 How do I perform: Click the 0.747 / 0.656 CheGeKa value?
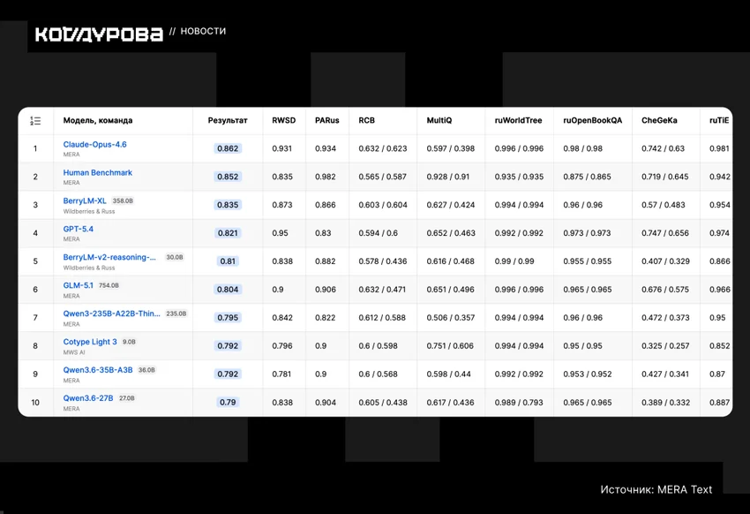click(x=665, y=233)
